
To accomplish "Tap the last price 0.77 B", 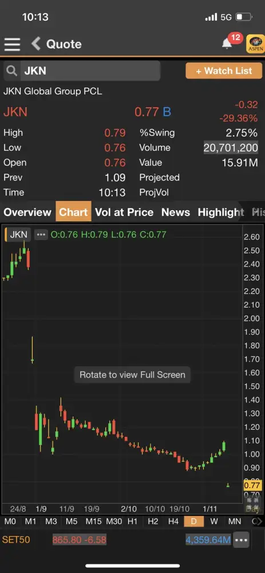I will [153, 112].
